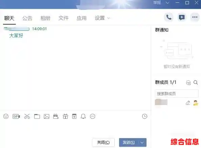Click the blurred sender name in chat
Image resolution: width=201 pixels, height=148 pixels.
(17, 29)
